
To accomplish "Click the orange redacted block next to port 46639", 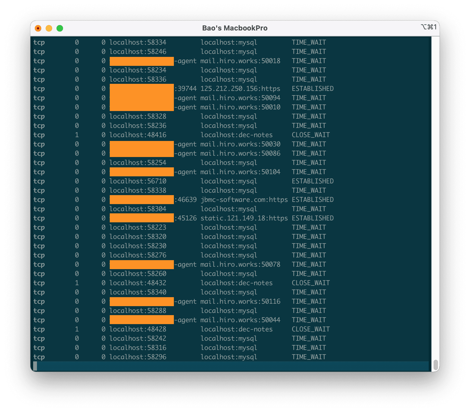I will click(x=141, y=199).
